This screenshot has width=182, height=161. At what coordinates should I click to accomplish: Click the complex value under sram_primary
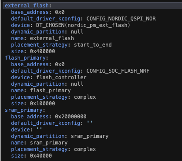[x=85, y=149]
